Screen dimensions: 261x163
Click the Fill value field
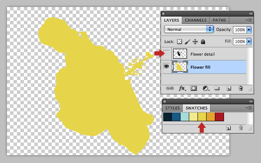240,41
